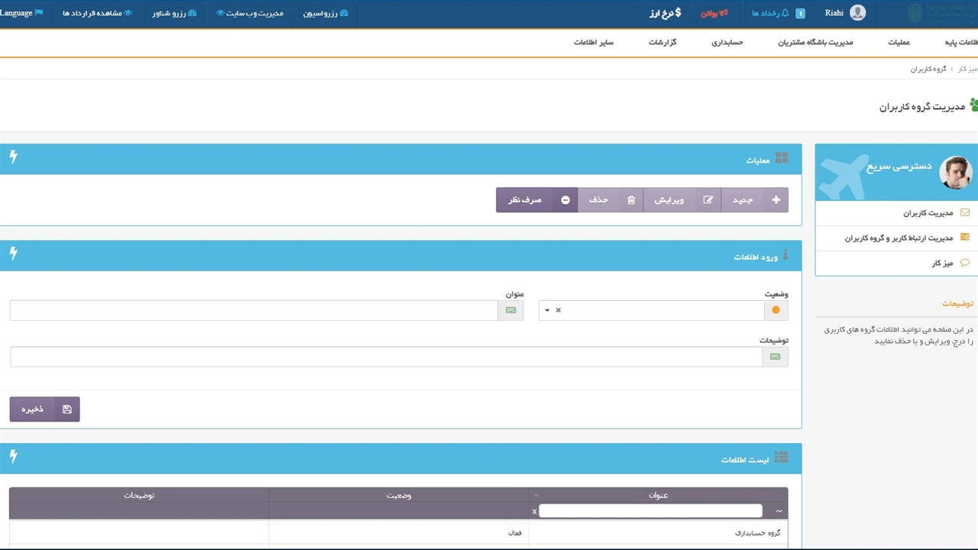
Task: Collapse the عملیات panel using the lightning icon
Action: pos(13,157)
